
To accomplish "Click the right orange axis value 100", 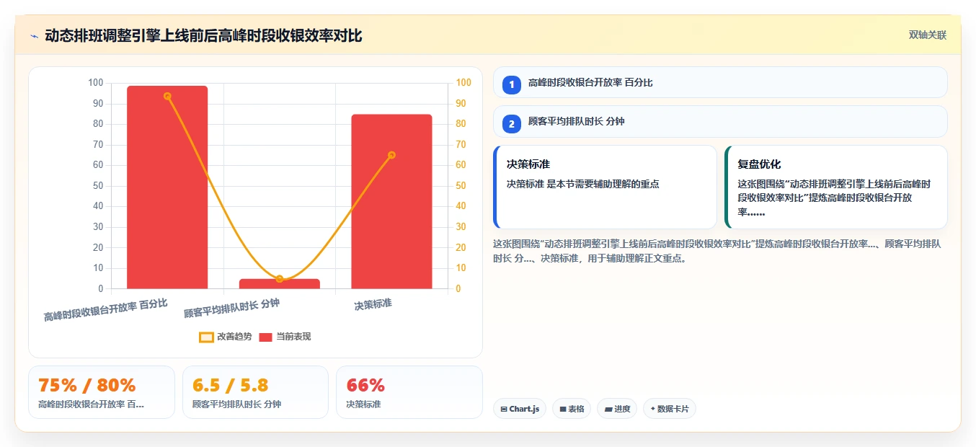I will coord(463,83).
